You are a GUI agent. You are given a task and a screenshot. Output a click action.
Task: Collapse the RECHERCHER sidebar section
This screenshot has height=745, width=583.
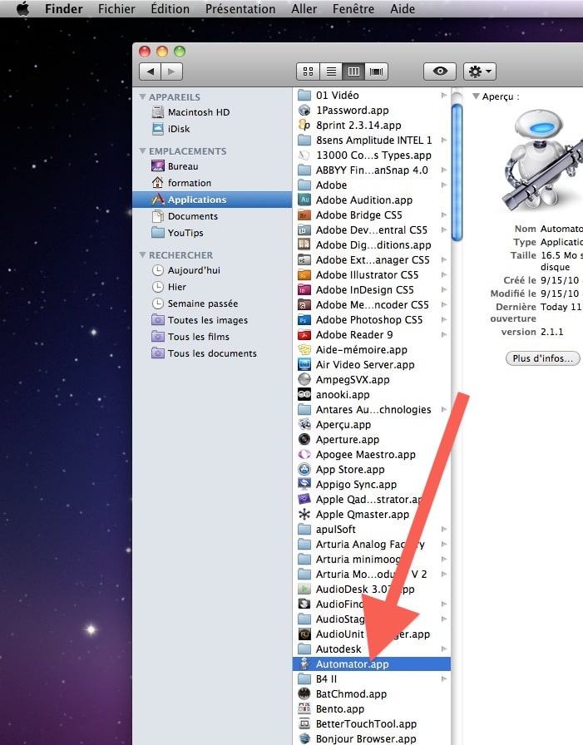click(142, 255)
